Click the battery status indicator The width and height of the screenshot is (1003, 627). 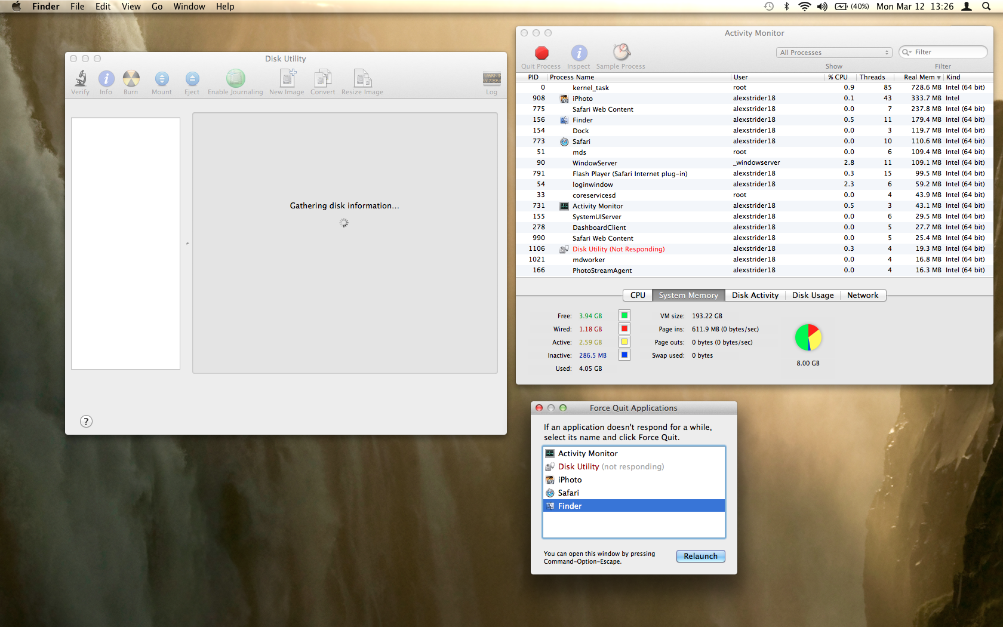(851, 7)
